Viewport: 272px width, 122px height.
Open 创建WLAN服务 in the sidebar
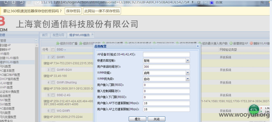(9, 58)
